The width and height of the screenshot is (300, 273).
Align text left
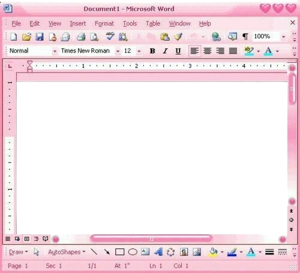[x=194, y=51]
